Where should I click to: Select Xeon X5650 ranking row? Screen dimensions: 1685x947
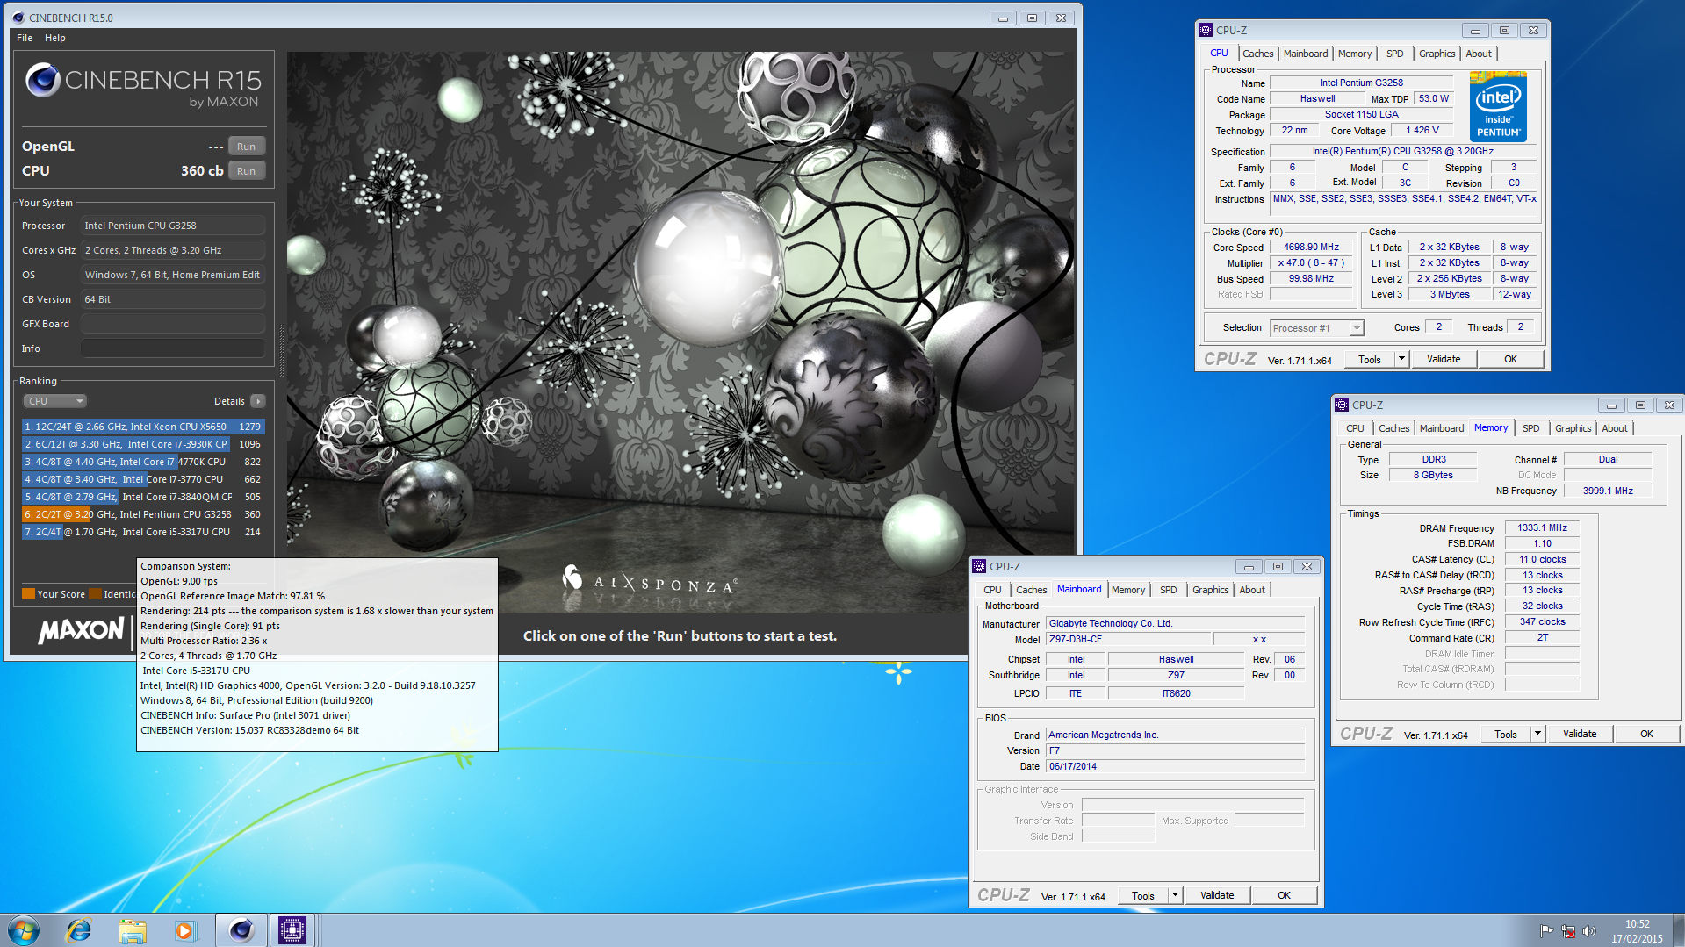pos(143,427)
